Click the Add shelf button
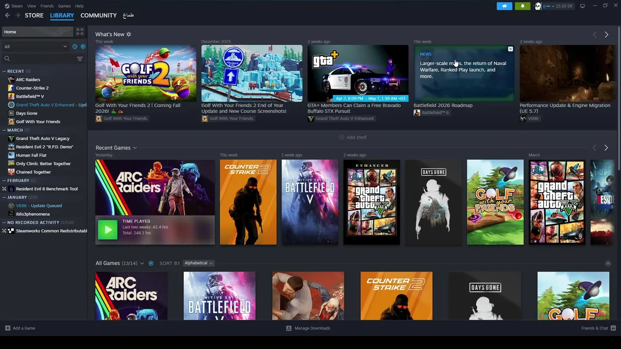This screenshot has width=621, height=349. 353,137
